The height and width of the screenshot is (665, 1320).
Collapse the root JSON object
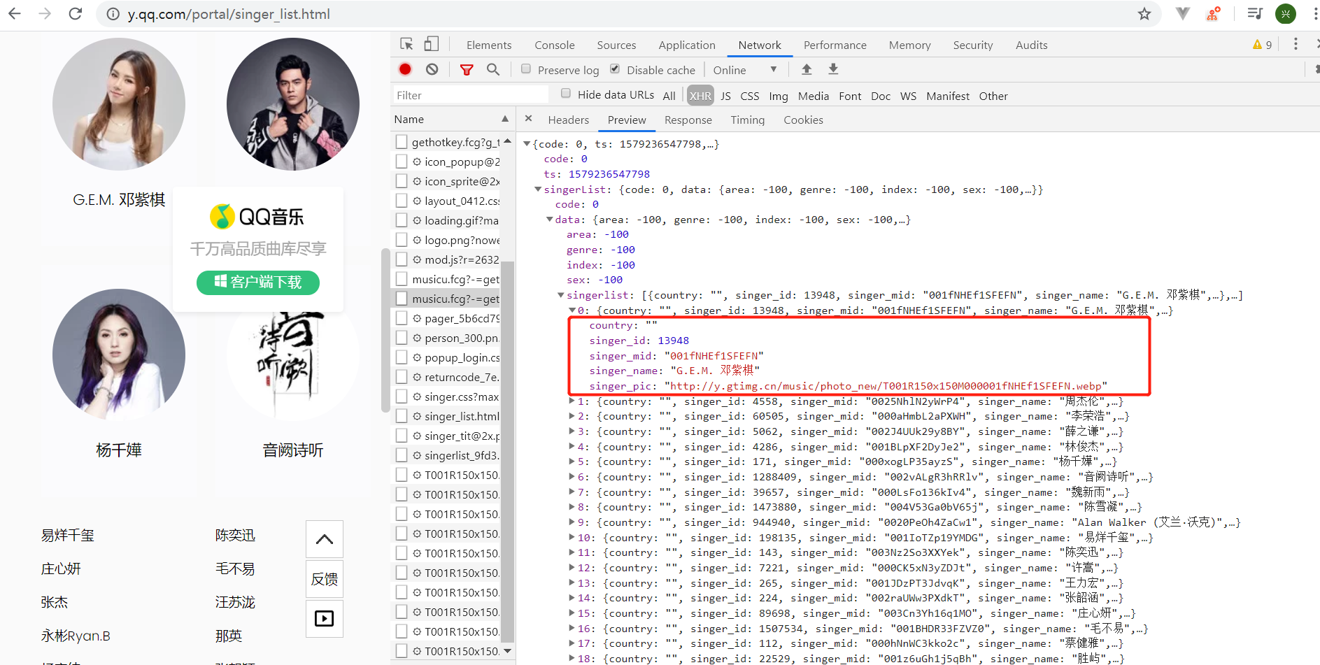pos(527,144)
